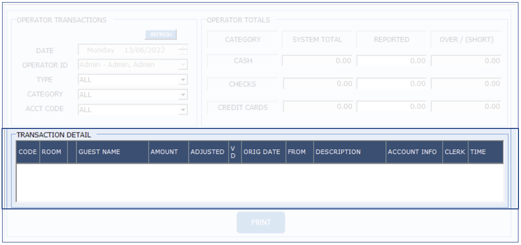
Task: Click the CREDIT CARDS reported amount field
Action: [392, 107]
